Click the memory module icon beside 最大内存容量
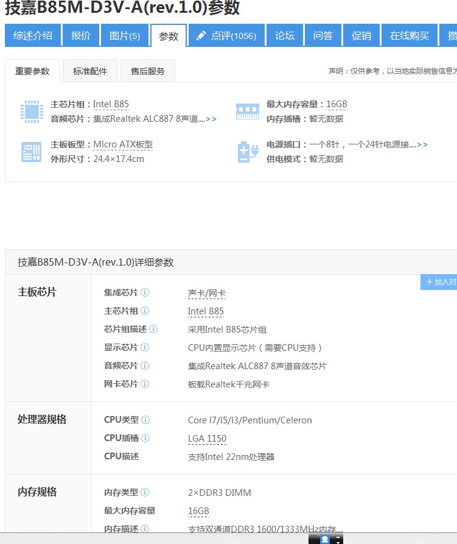 coord(248,111)
